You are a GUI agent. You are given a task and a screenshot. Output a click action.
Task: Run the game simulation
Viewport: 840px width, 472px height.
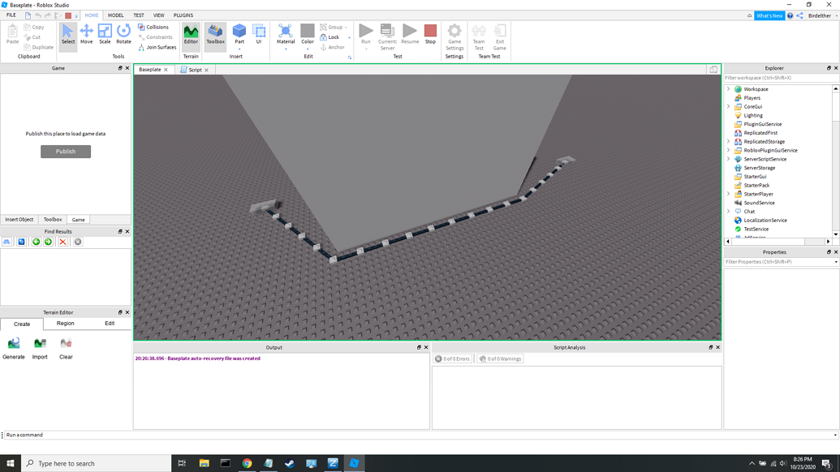(x=366, y=33)
